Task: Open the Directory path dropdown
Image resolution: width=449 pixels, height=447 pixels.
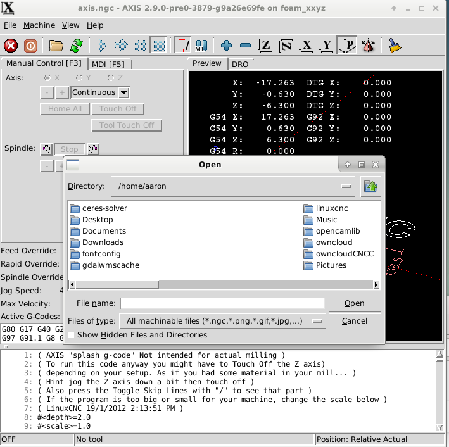Action: pyautogui.click(x=346, y=186)
